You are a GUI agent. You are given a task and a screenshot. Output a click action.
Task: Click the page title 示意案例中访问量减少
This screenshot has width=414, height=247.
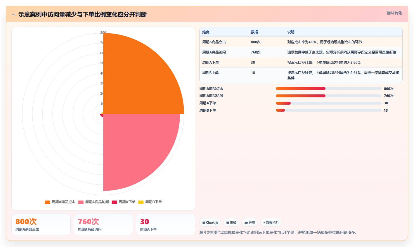coord(82,15)
